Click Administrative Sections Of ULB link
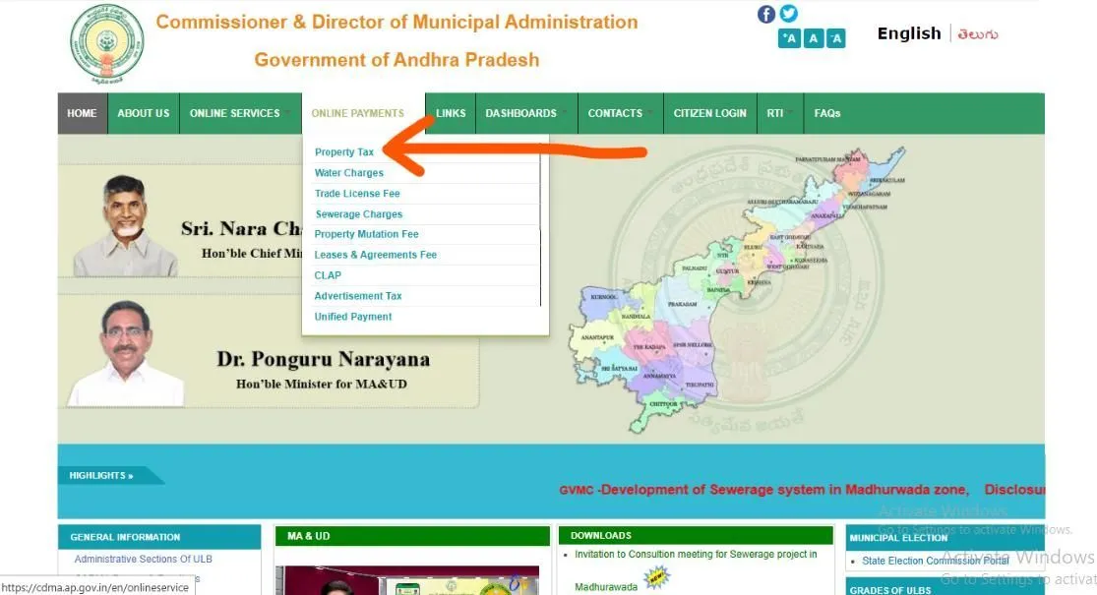Image resolution: width=1097 pixels, height=595 pixels. click(x=143, y=558)
